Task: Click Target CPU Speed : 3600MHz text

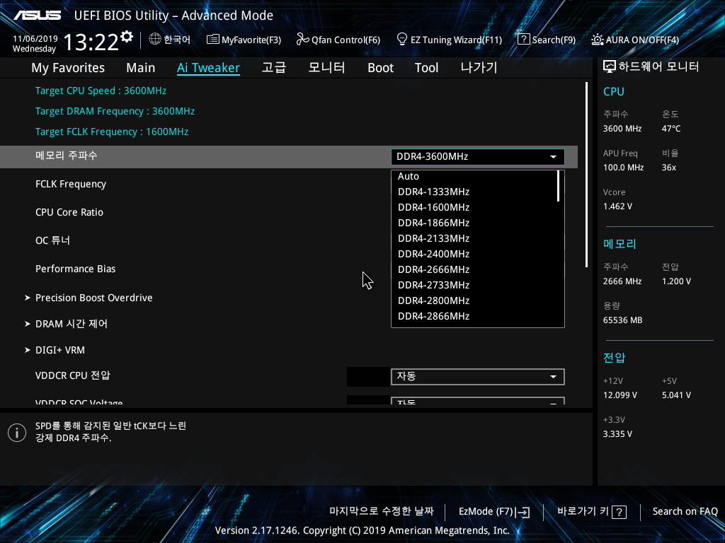Action: tap(101, 91)
